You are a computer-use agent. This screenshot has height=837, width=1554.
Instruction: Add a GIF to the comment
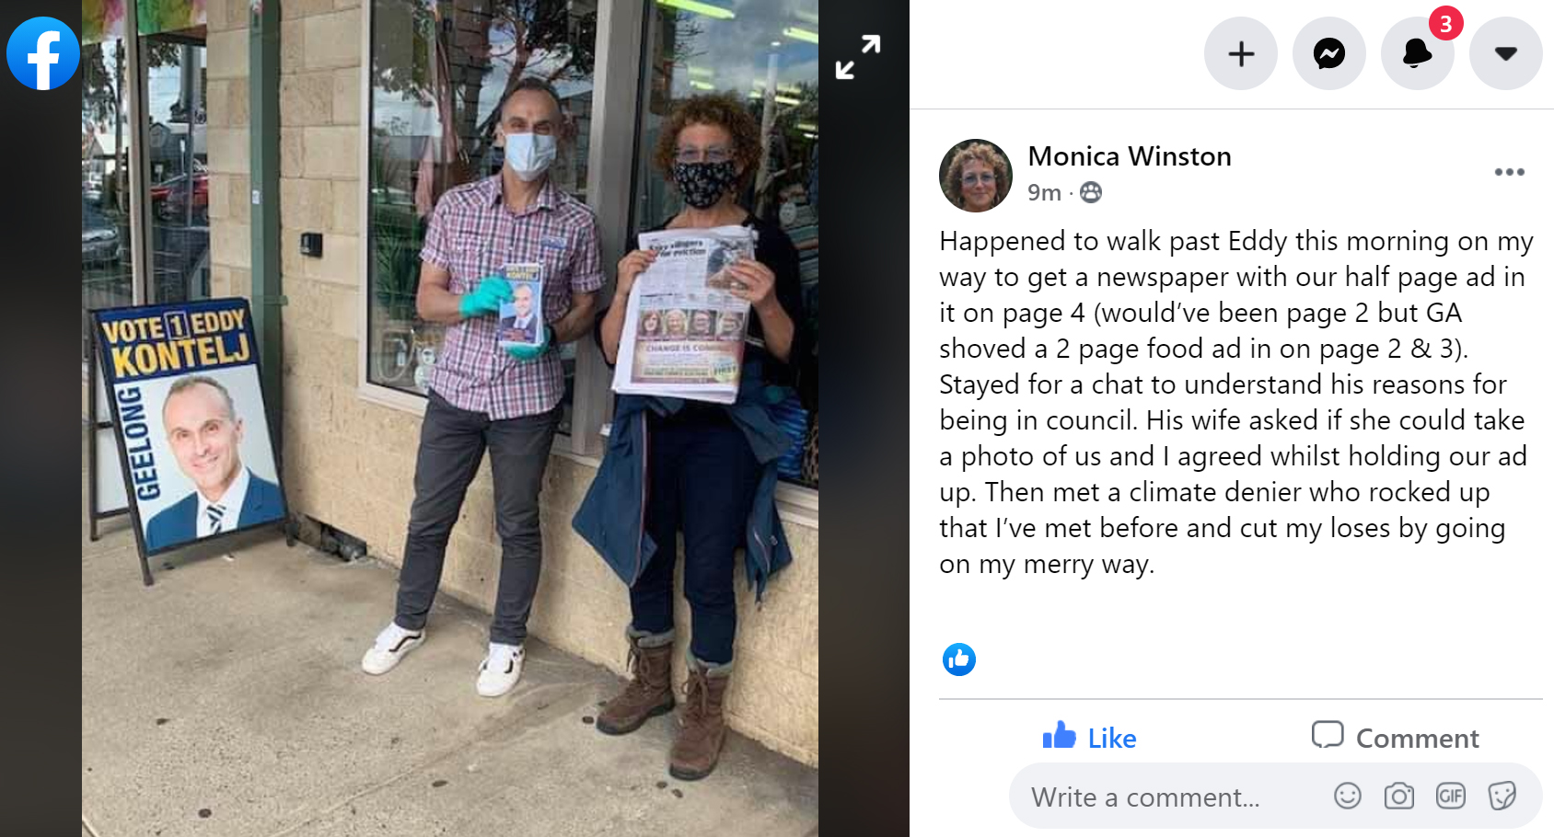[1451, 796]
